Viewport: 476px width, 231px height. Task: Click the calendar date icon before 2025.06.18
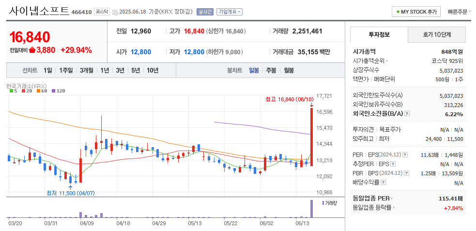pos(115,12)
